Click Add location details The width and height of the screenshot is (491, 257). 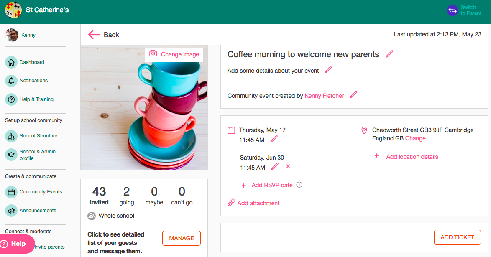point(412,157)
